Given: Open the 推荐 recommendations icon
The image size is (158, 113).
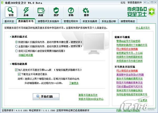Looking at the screenshot, I should [86, 12].
